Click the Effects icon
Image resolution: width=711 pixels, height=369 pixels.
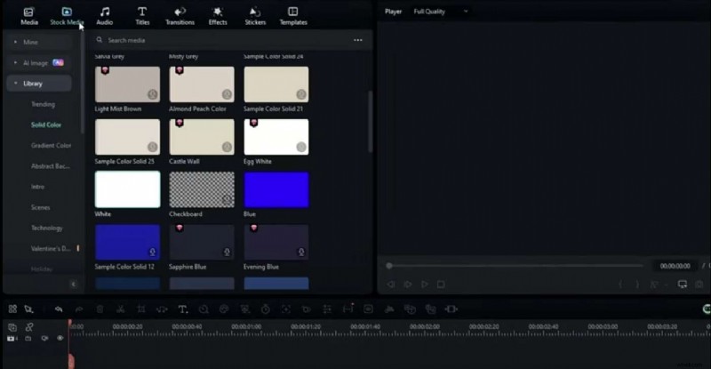point(217,15)
